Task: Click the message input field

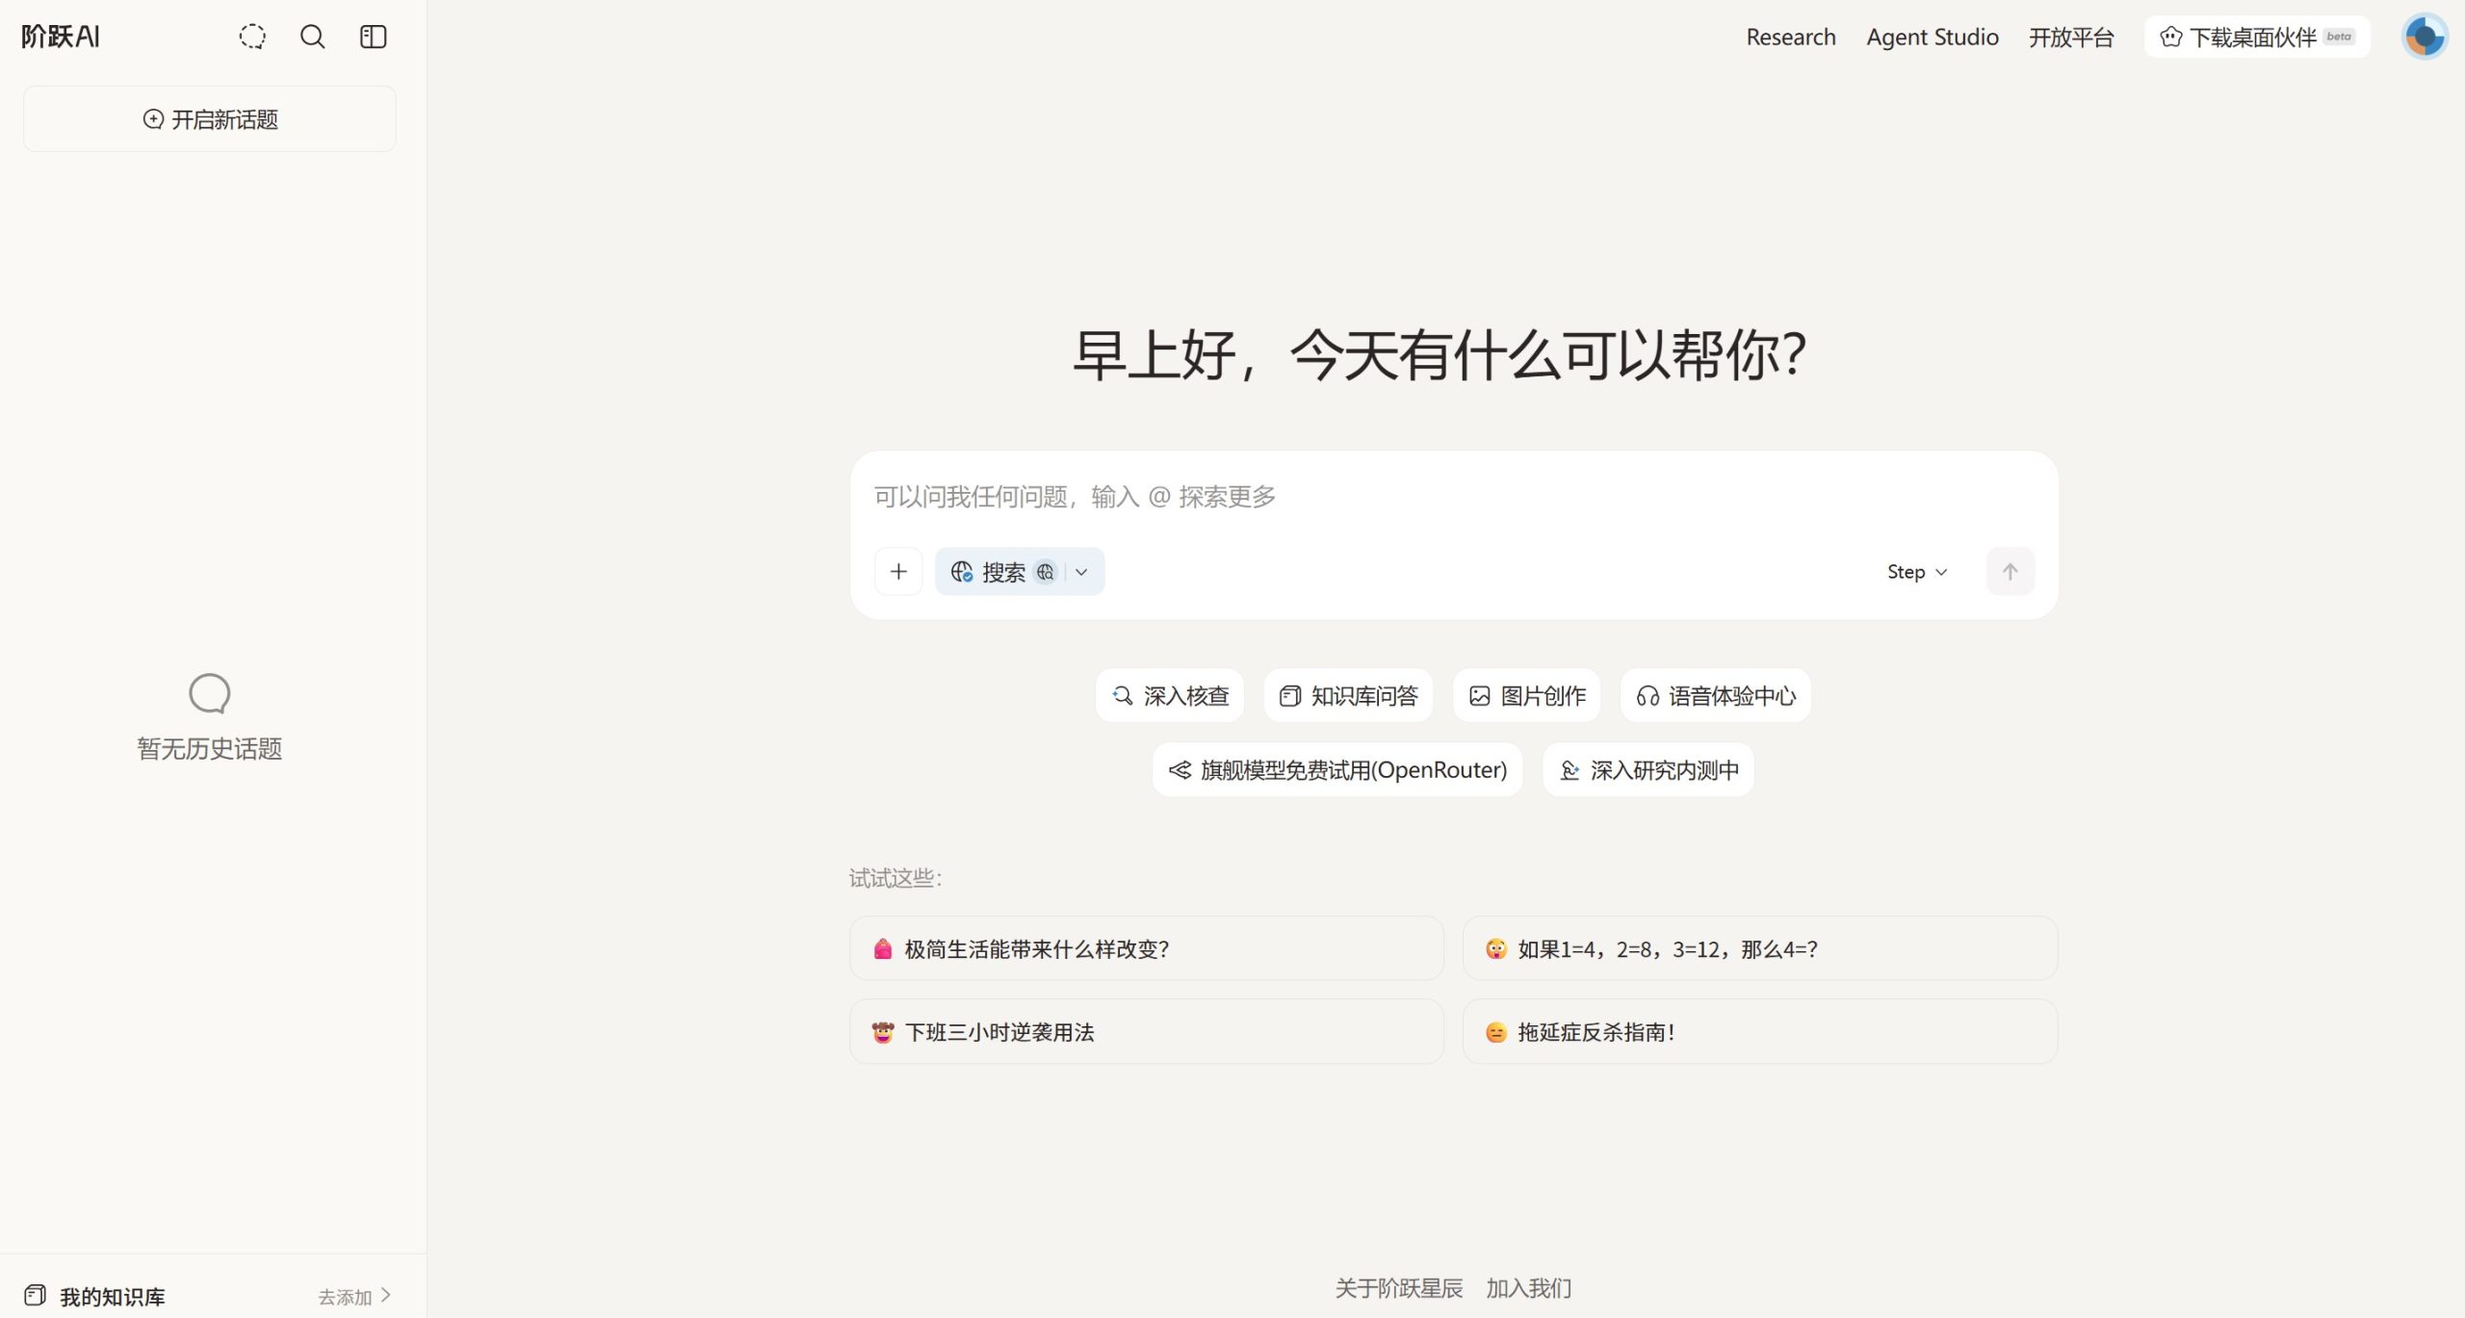Action: coord(1348,496)
